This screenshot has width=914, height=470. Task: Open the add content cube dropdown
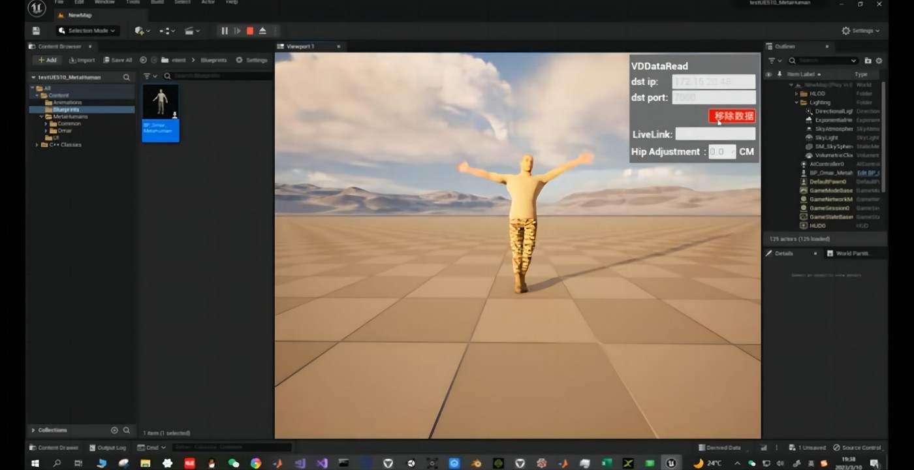click(x=142, y=31)
